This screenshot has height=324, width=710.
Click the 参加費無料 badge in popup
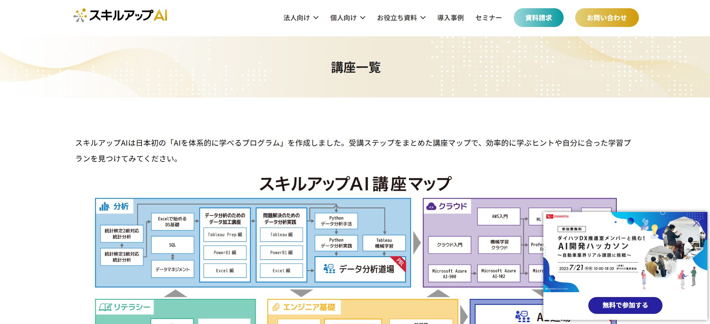point(572,229)
